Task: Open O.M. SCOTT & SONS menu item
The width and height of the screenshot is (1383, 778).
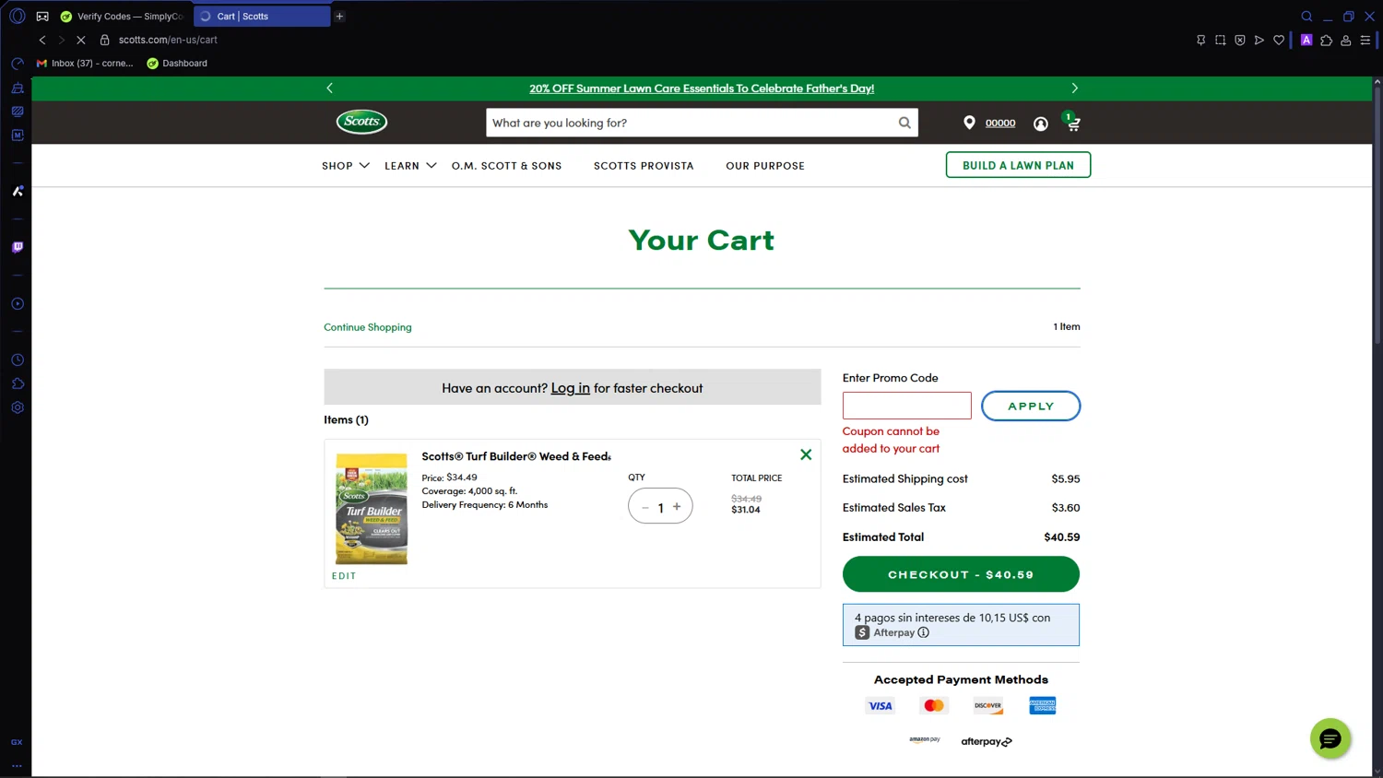Action: pos(506,166)
